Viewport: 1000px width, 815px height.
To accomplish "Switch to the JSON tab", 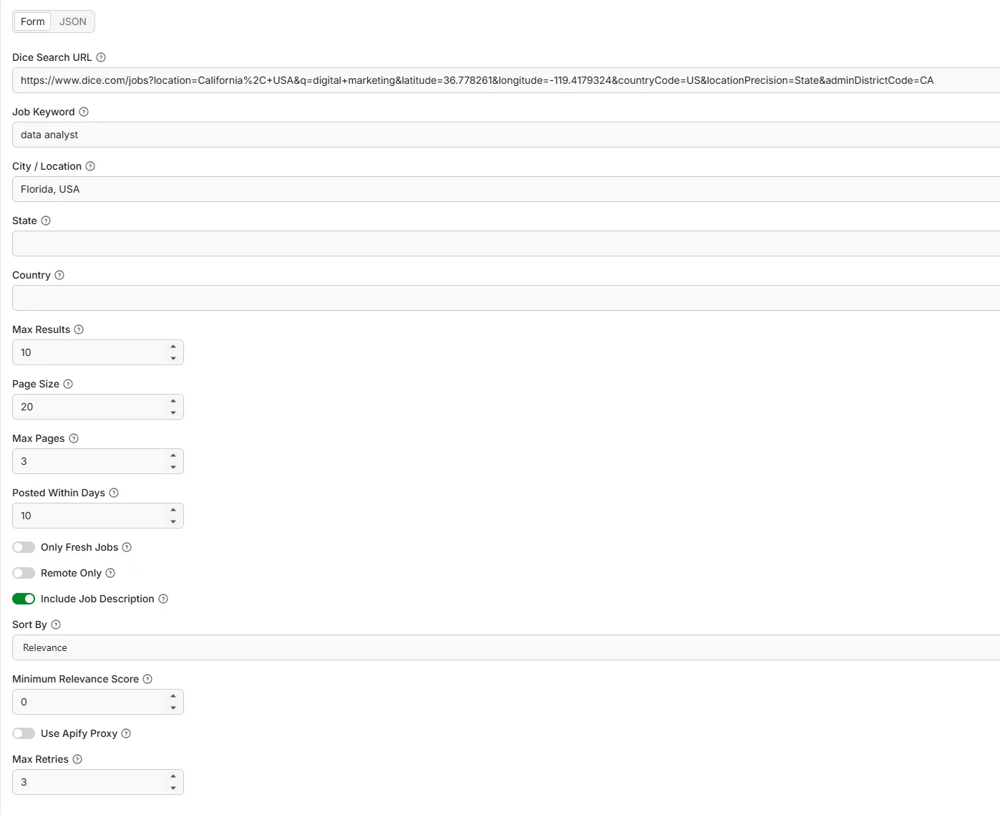I will pos(73,21).
